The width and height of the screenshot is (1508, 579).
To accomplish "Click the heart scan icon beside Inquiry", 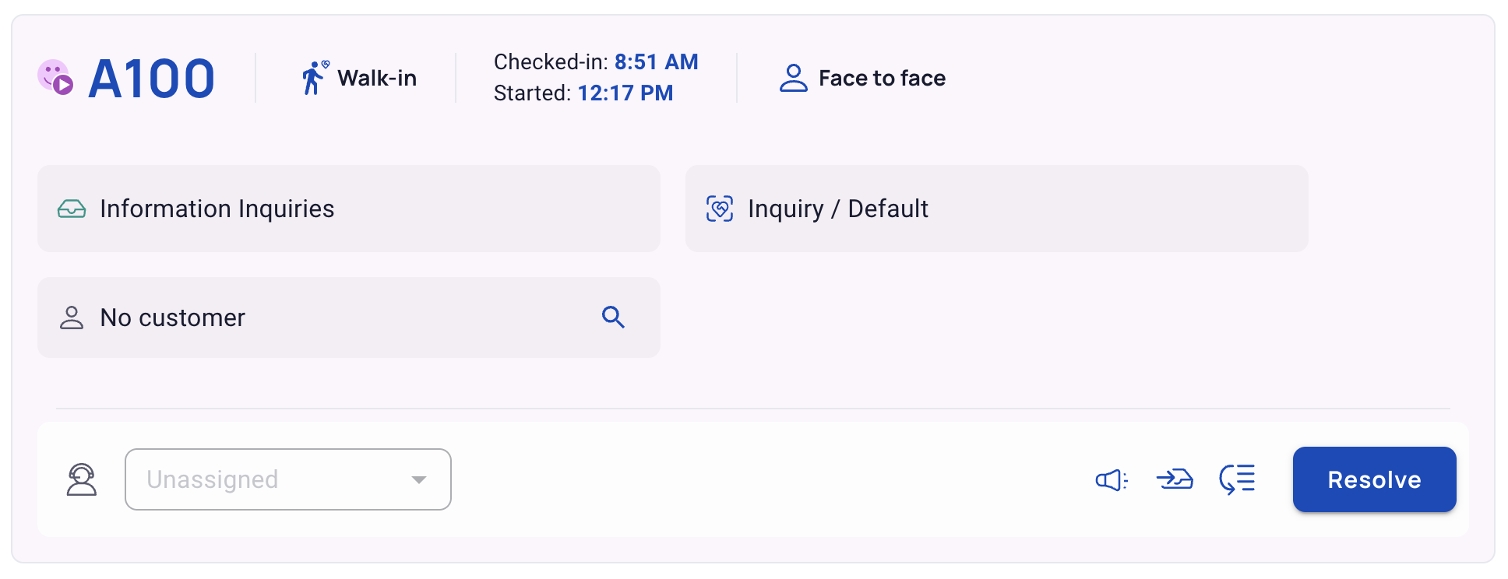I will point(720,209).
